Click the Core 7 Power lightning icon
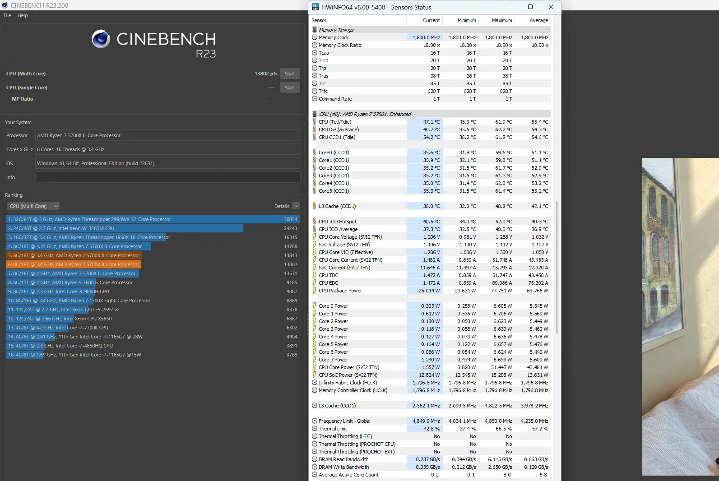Viewport: 719px width, 481px height. click(315, 360)
